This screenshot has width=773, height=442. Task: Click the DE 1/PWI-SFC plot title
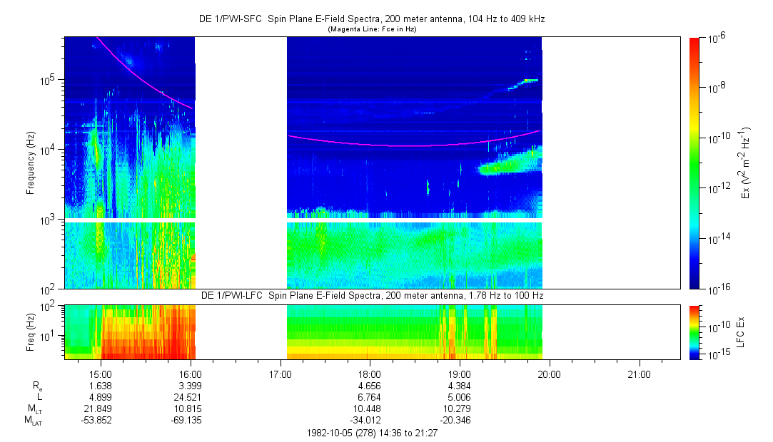pos(371,19)
